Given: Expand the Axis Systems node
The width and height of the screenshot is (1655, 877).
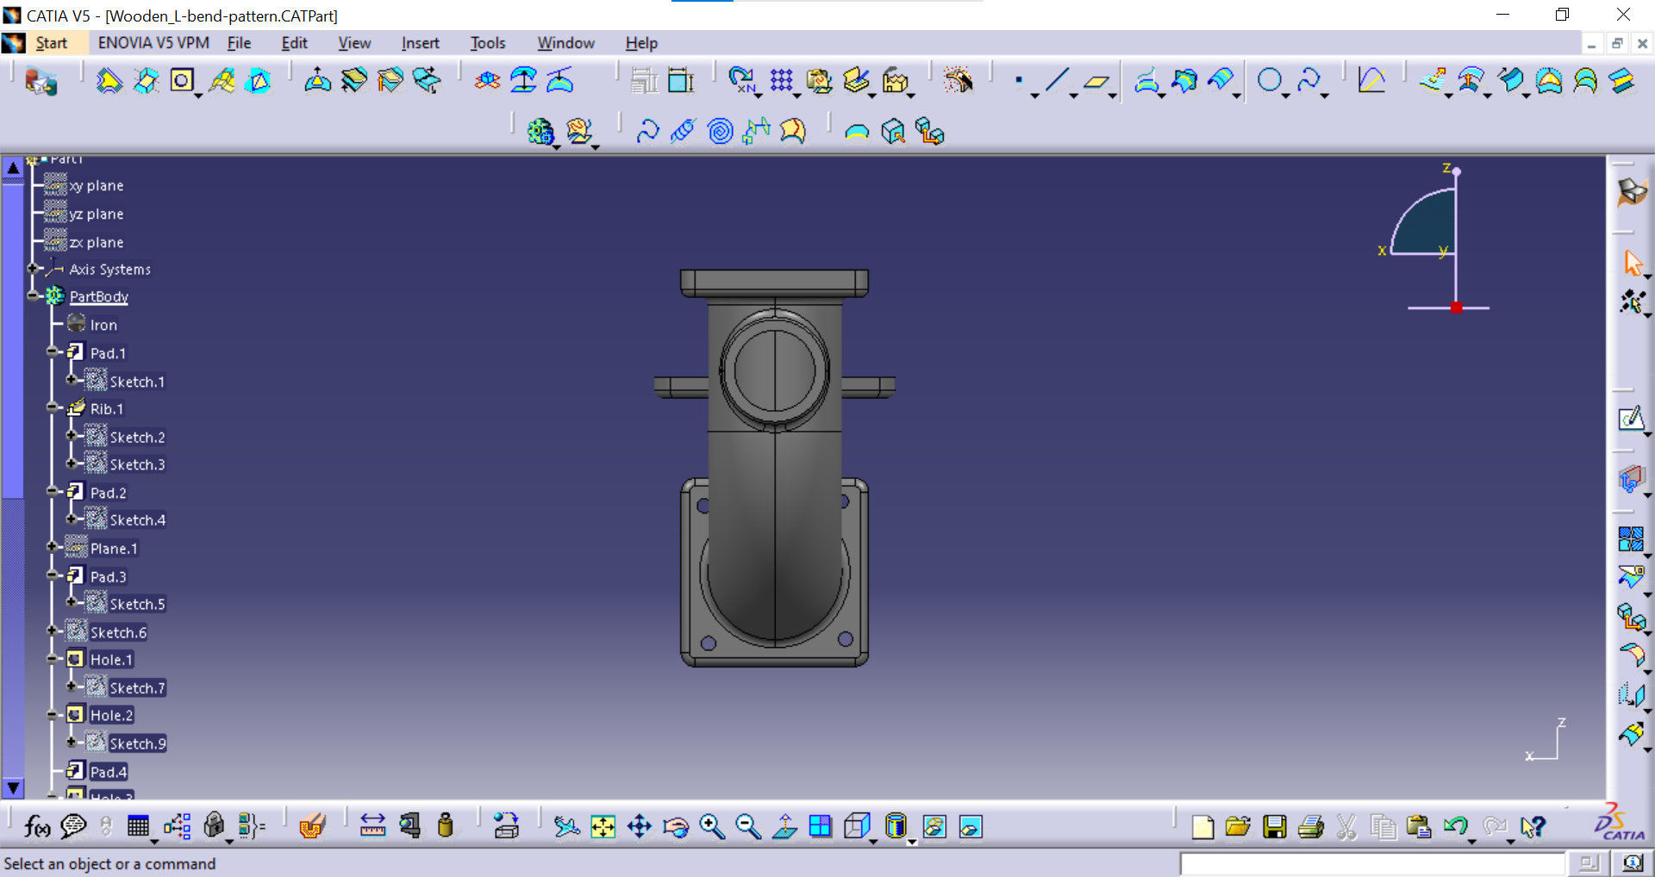Looking at the screenshot, I should pyautogui.click(x=33, y=269).
